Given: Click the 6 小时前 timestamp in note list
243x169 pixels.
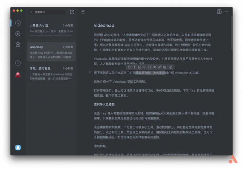Looking at the screenshot, I should [68, 68].
